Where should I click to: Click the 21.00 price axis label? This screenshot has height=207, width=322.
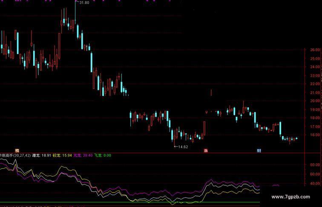coord(315,92)
